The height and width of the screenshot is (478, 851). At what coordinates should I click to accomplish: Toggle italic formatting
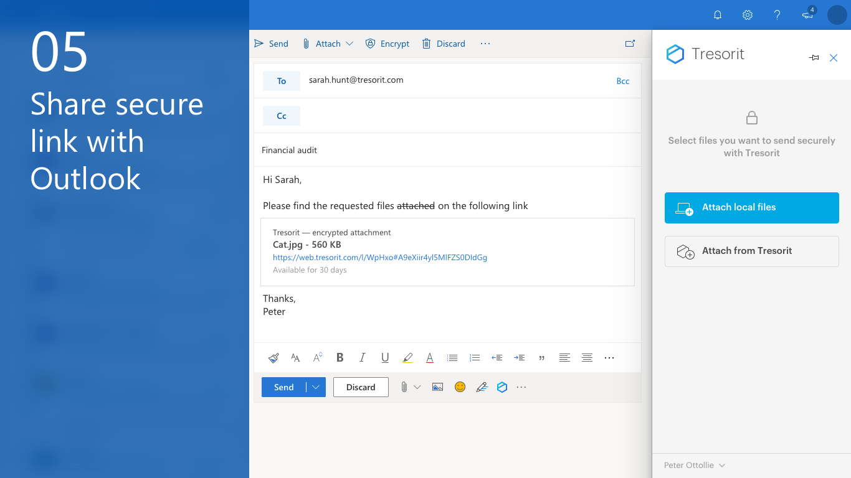tap(363, 358)
